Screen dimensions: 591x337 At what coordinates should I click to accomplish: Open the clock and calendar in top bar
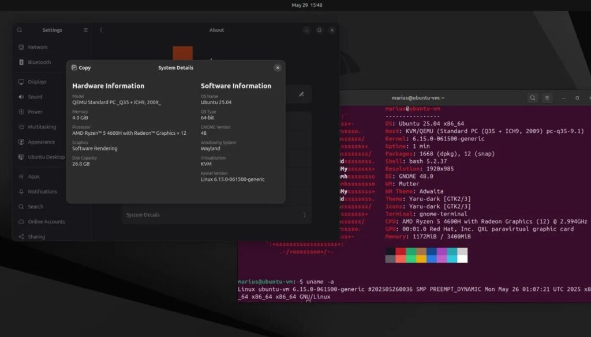click(x=307, y=5)
